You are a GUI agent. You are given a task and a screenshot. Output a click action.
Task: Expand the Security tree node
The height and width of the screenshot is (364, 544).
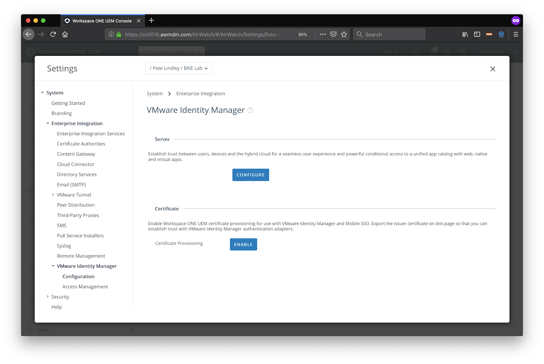coord(48,297)
